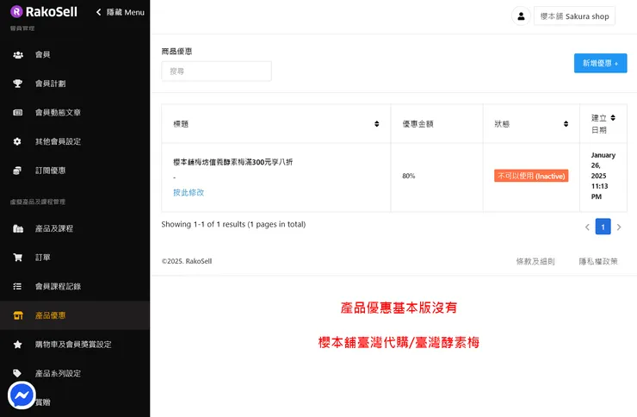Select the 訂單 menu label
Viewport: 637px width, 417px height.
coord(43,258)
